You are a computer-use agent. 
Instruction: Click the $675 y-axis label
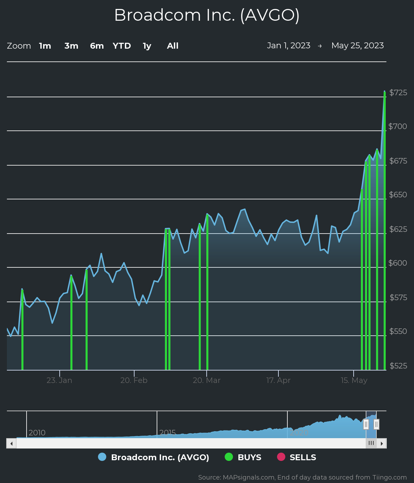tap(398, 161)
